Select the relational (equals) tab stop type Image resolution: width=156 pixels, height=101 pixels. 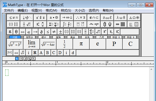pos(30,59)
